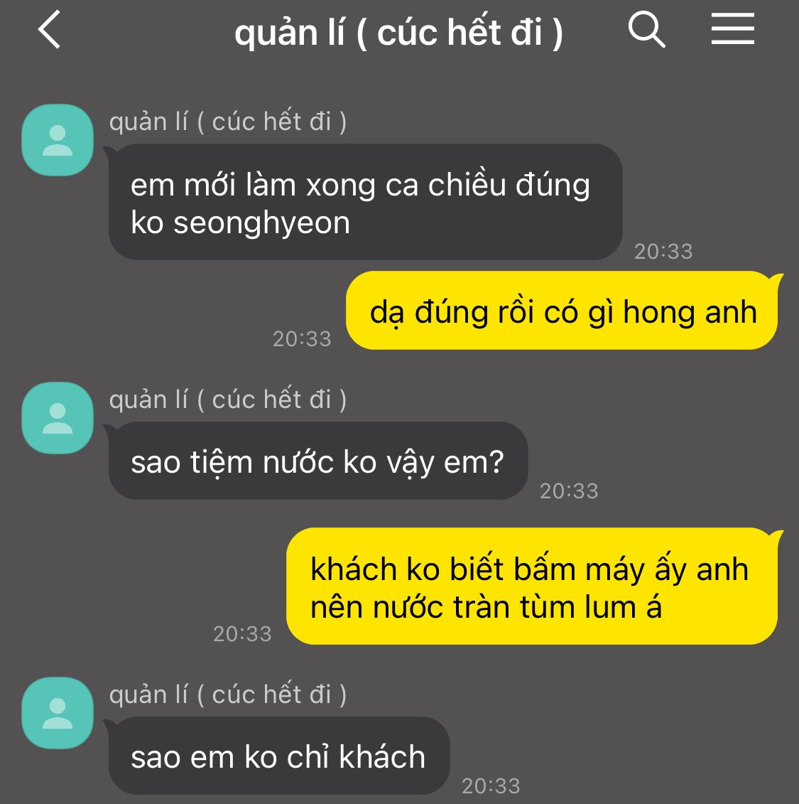Select message 'em mới làm xong ca chiều'

click(365, 202)
